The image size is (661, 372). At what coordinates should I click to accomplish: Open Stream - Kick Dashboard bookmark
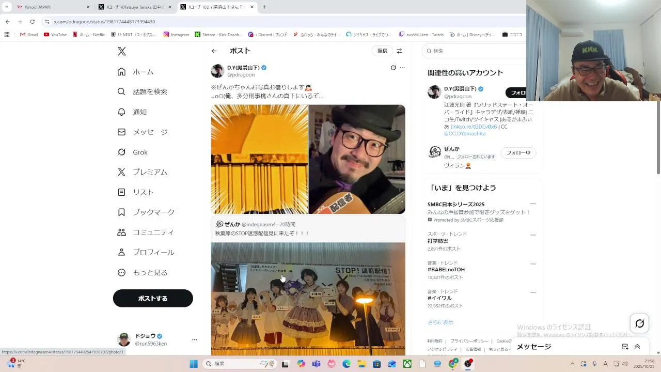tap(218, 35)
